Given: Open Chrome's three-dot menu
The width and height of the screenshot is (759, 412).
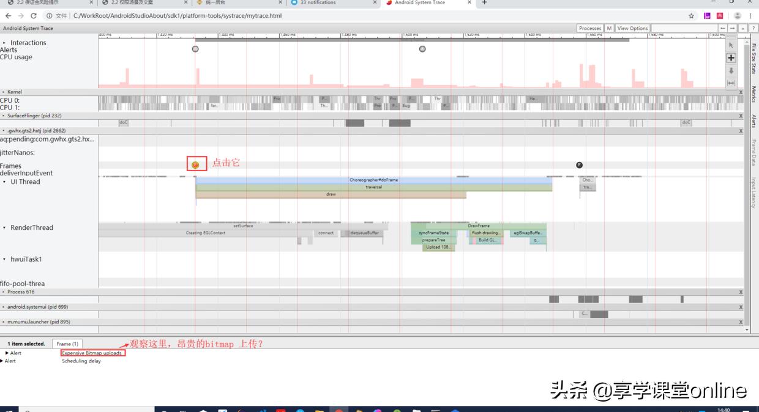Looking at the screenshot, I should (x=752, y=16).
